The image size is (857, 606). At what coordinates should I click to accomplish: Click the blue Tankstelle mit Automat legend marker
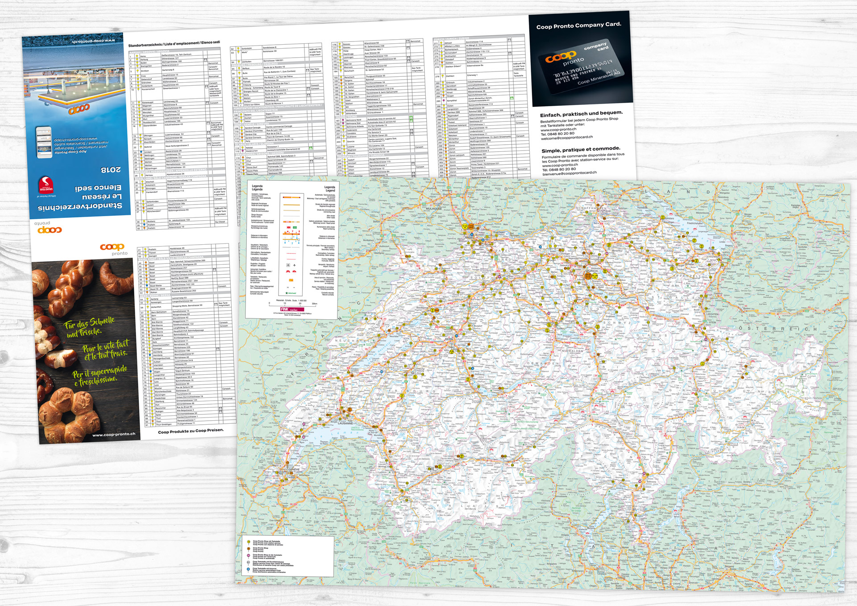click(249, 569)
